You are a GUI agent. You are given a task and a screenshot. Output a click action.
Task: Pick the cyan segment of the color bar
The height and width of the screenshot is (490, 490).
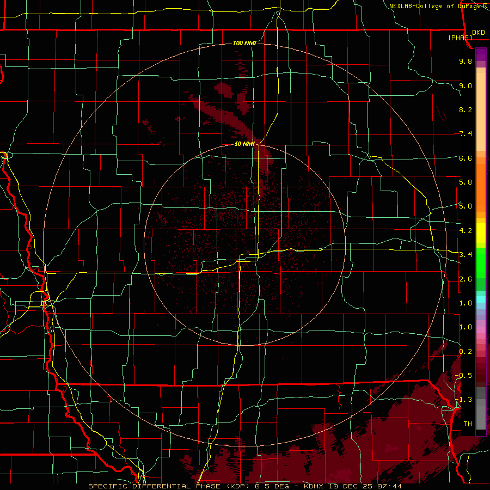click(x=481, y=299)
